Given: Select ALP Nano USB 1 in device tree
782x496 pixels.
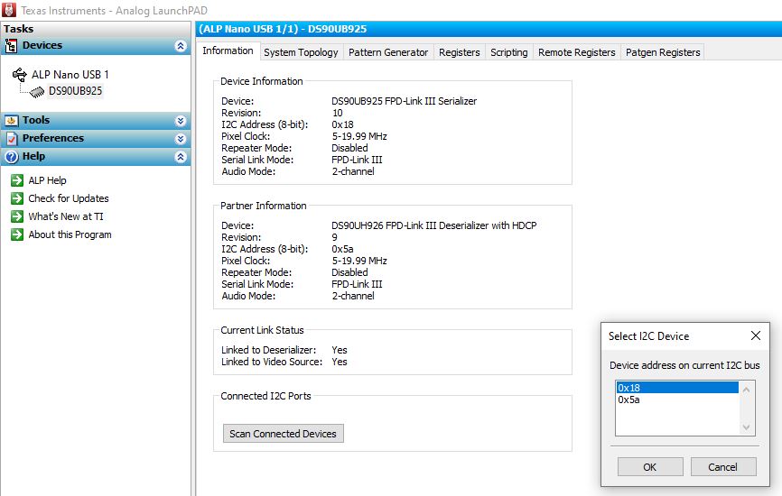Looking at the screenshot, I should (70, 75).
